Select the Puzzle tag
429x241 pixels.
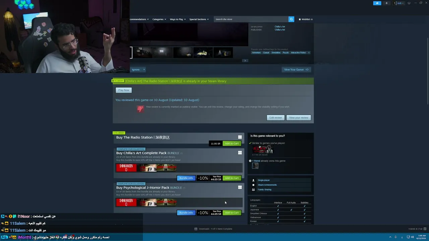[286, 53]
